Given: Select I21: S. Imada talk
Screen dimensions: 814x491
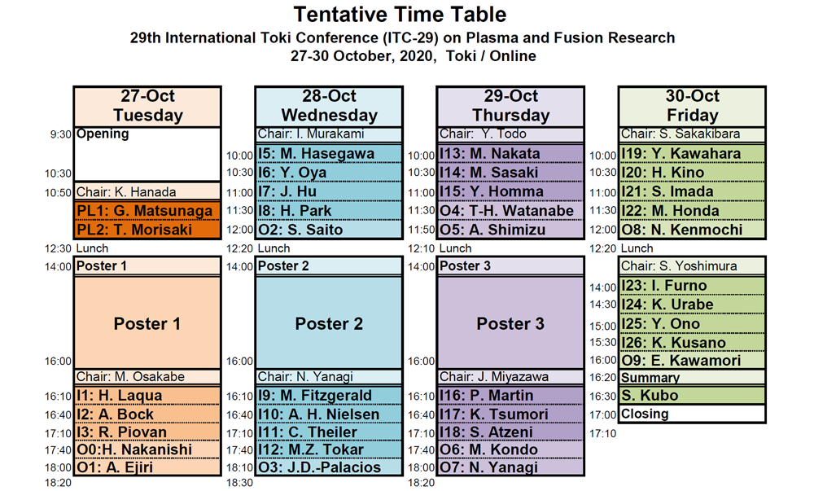Looking at the screenshot, I should point(692,191).
